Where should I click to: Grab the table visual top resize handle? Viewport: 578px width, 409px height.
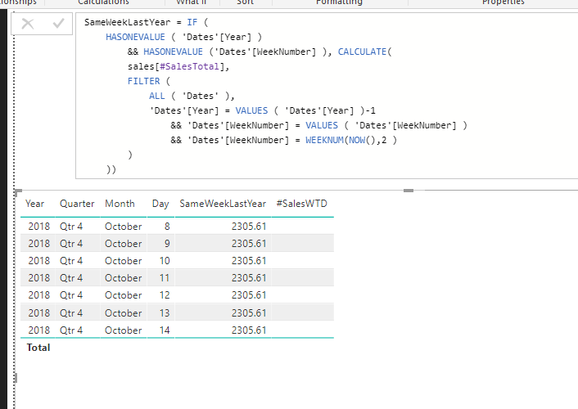409,191
